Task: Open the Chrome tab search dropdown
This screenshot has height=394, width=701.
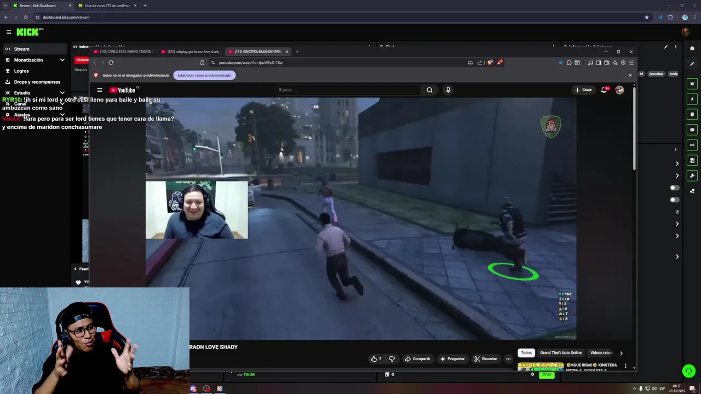Action: point(5,5)
